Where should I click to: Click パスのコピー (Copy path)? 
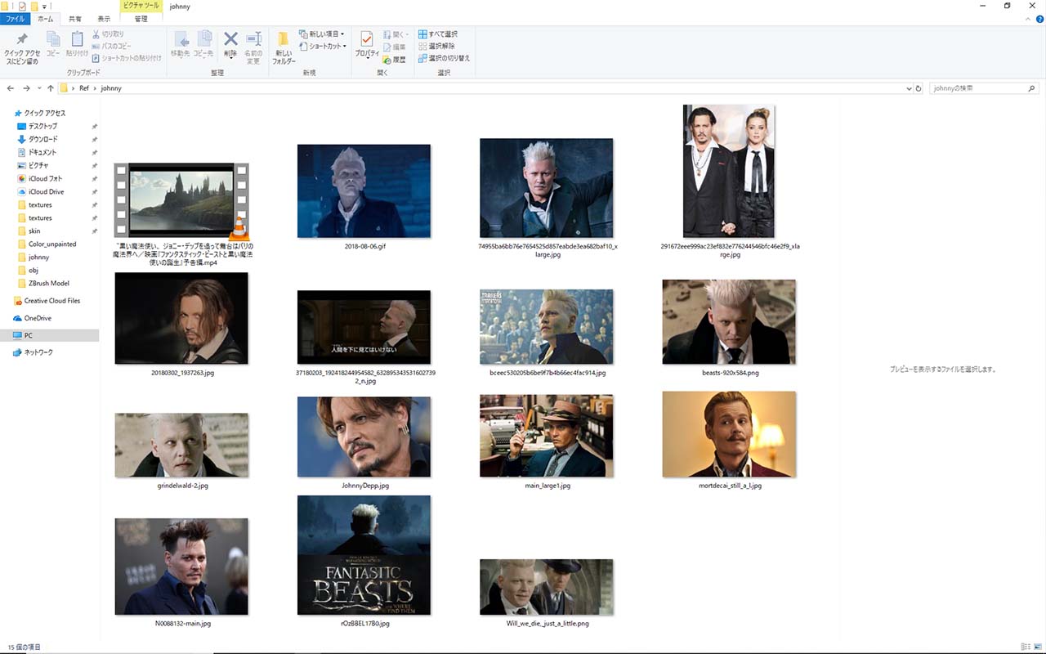pos(110,46)
